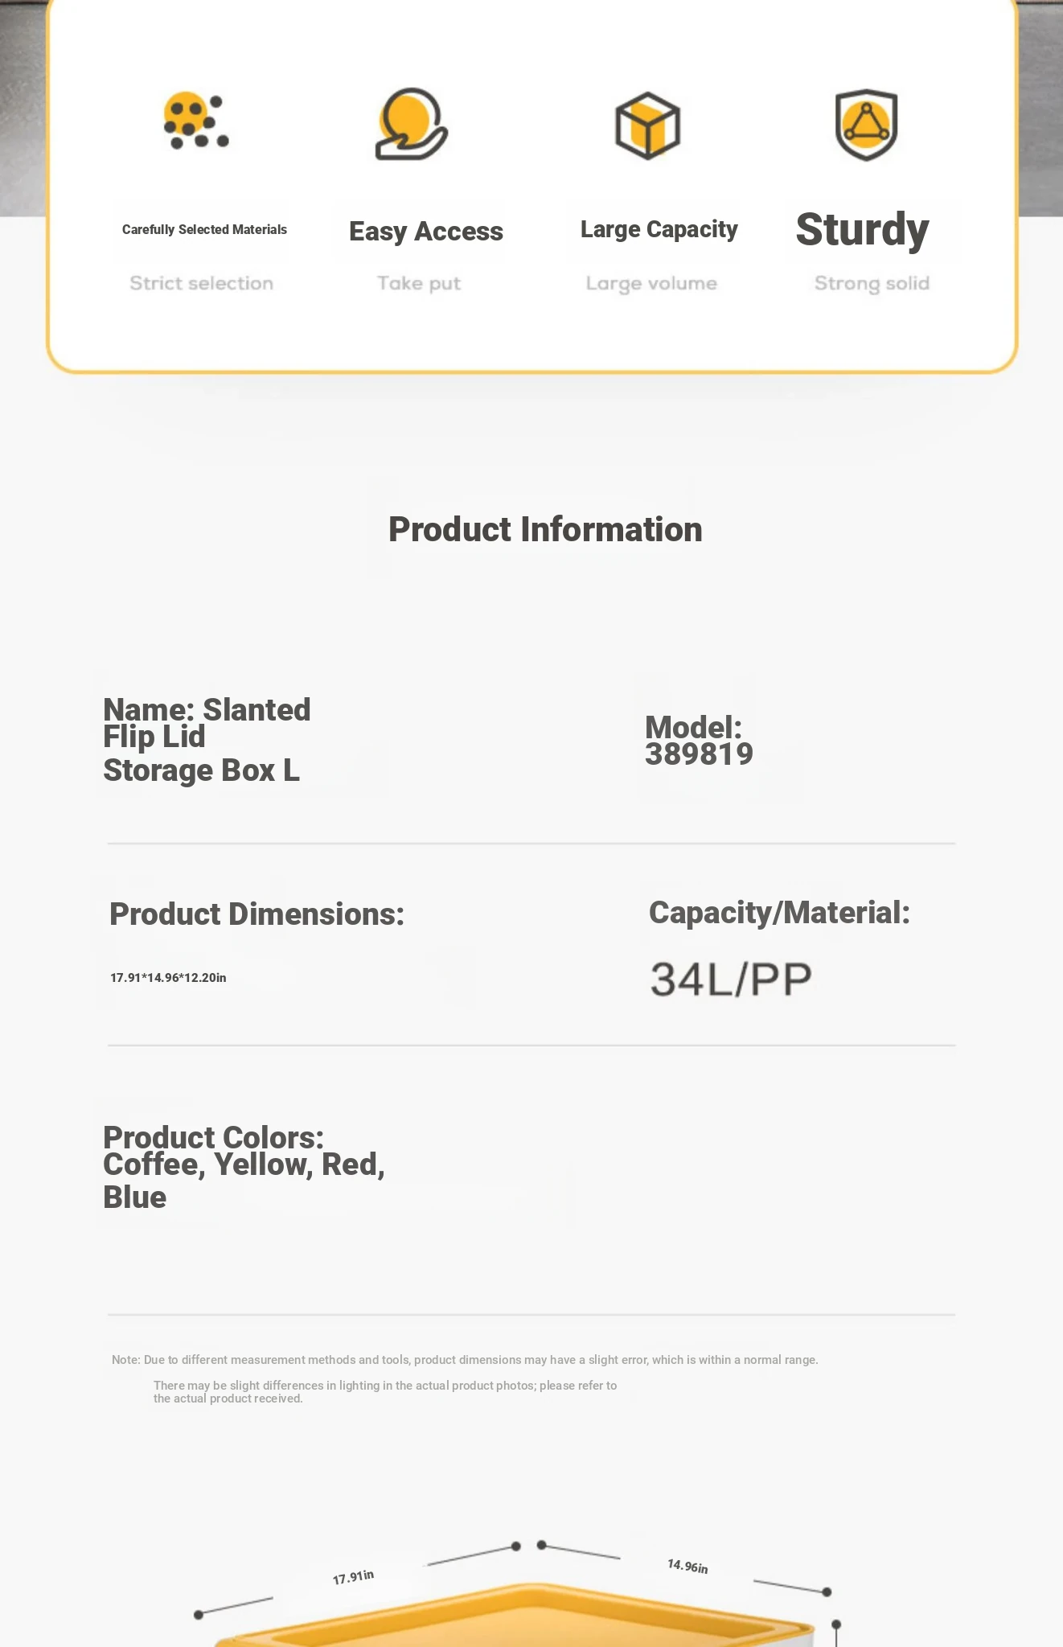Click the bold Sturdy heading
This screenshot has height=1647, width=1063.
pos(862,230)
